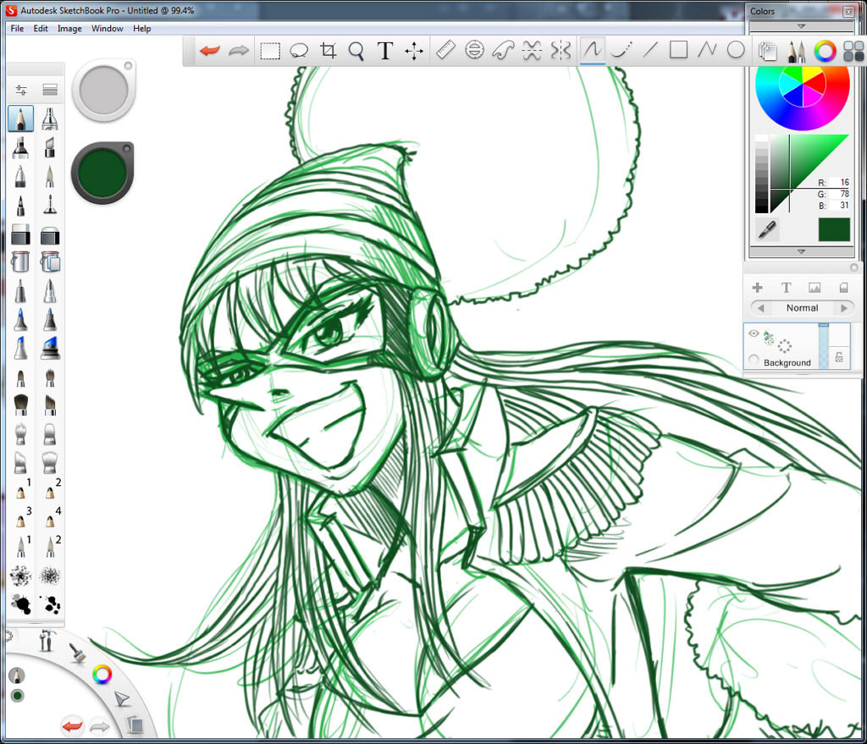This screenshot has height=744, width=867.
Task: Open the brush library list icon
Action: pos(50,90)
